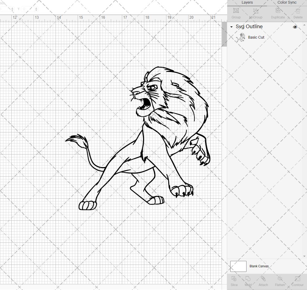Click the Delete trash can icon
The image size is (307, 290).
coord(297,11)
